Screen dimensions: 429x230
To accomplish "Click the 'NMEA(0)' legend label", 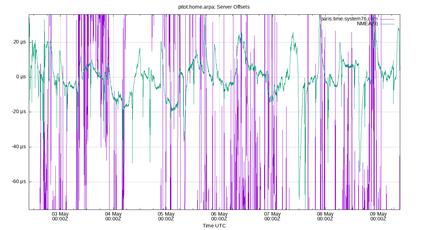I will point(367,24).
